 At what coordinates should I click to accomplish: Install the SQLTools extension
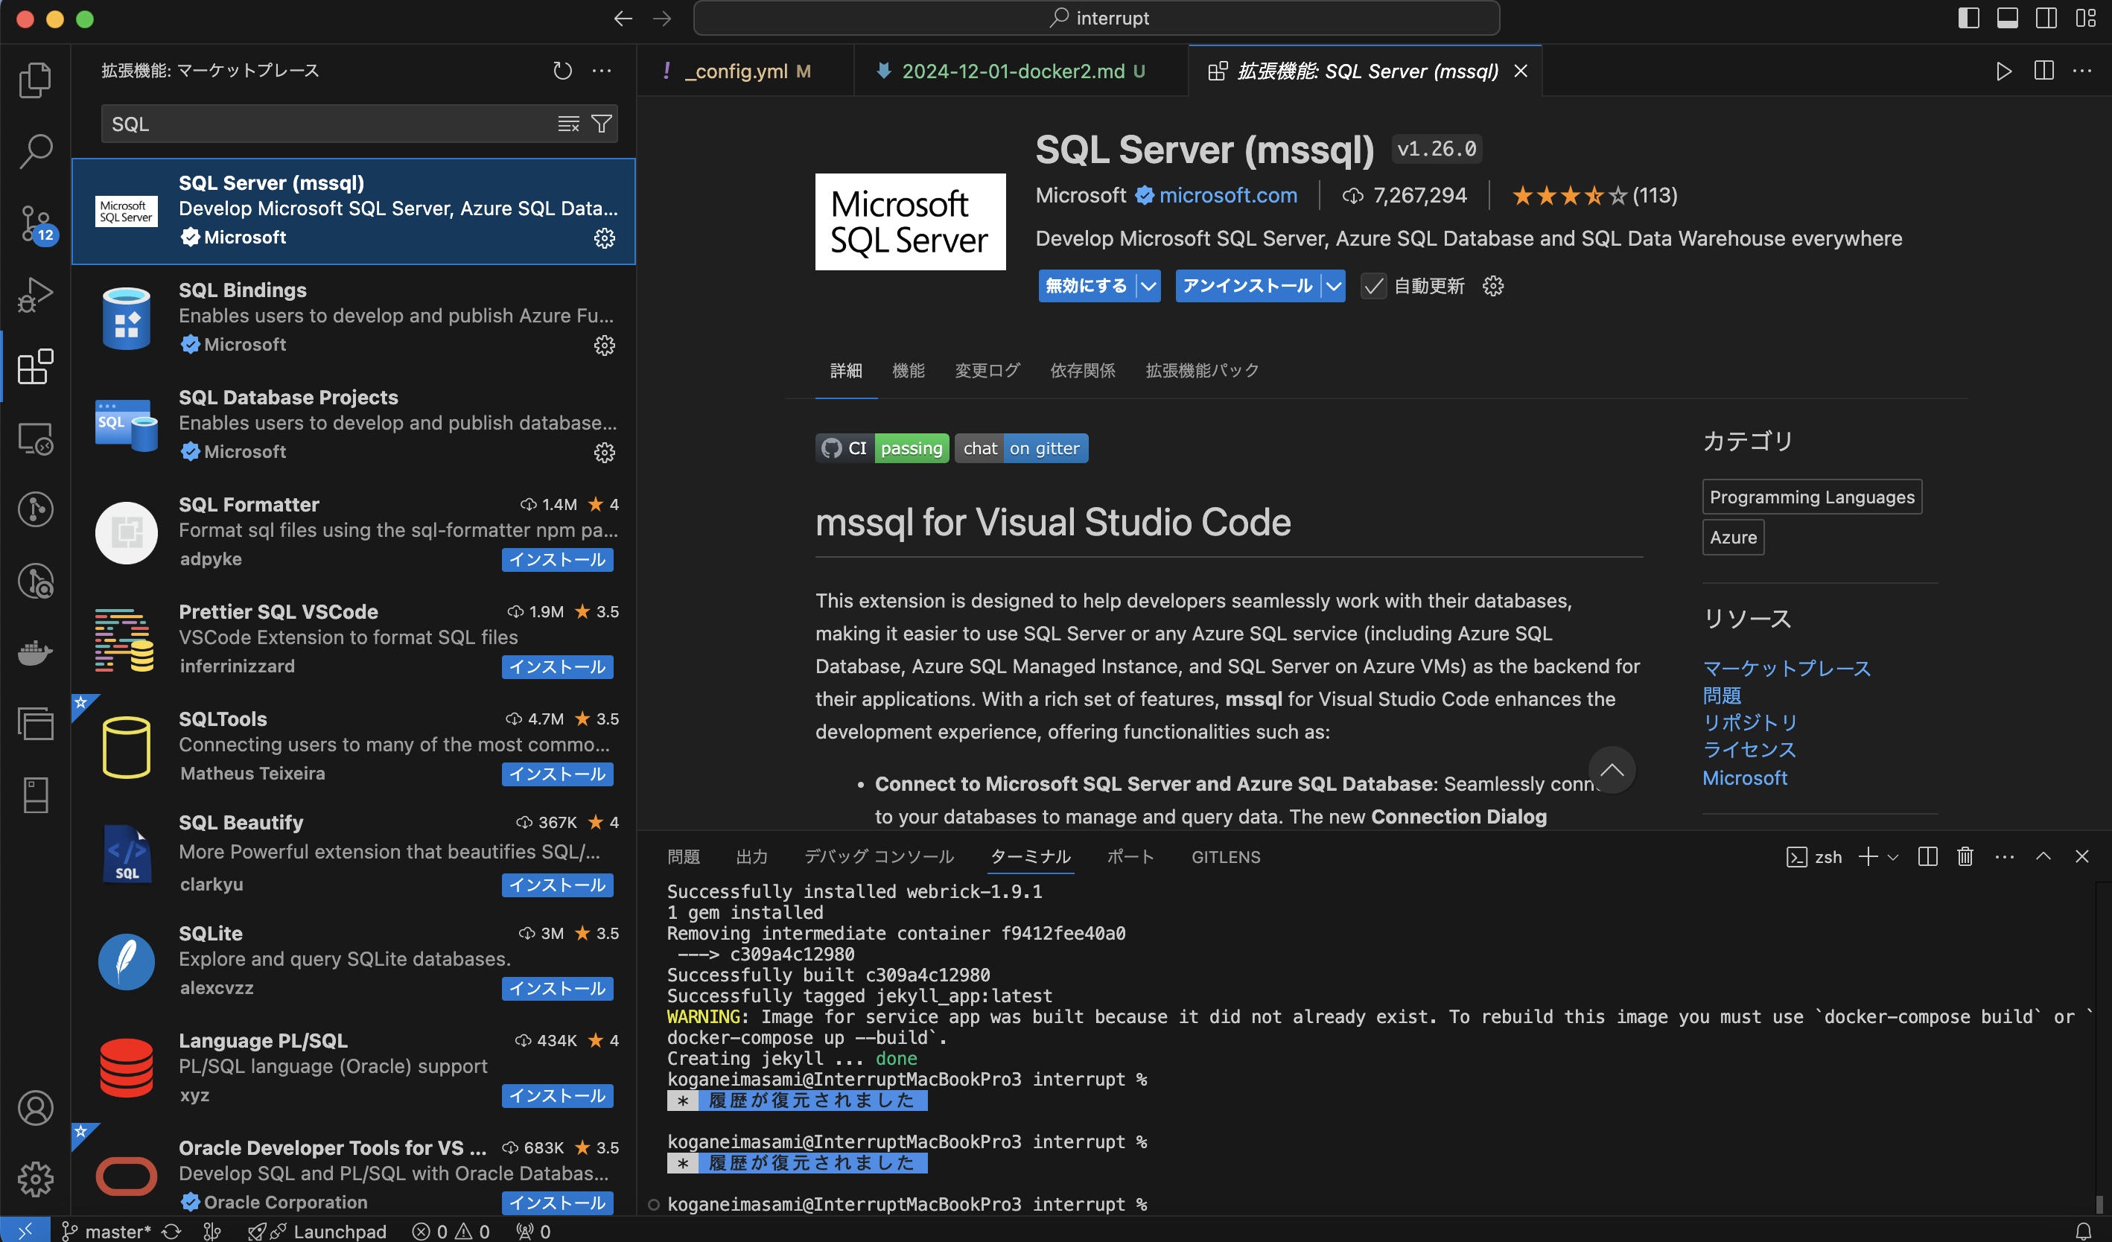(557, 774)
